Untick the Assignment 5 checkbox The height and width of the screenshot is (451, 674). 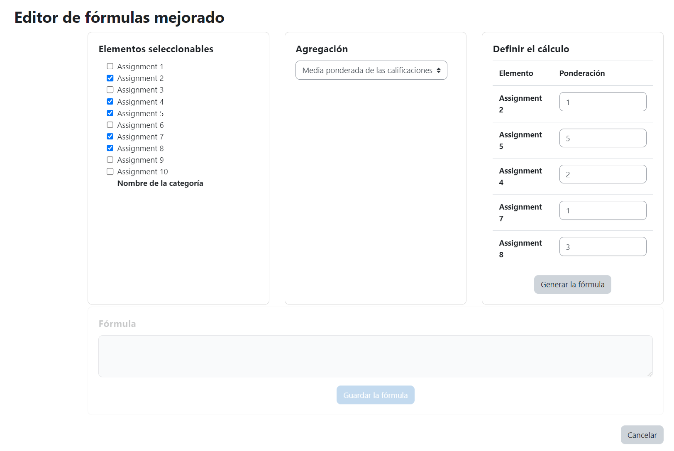110,113
